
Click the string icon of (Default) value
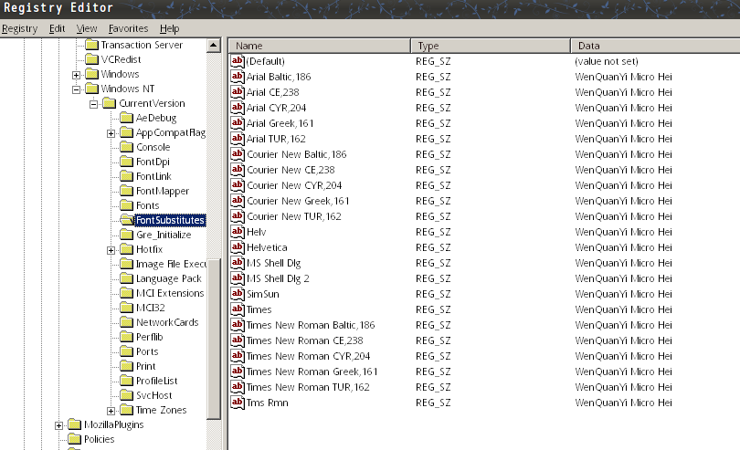point(238,61)
